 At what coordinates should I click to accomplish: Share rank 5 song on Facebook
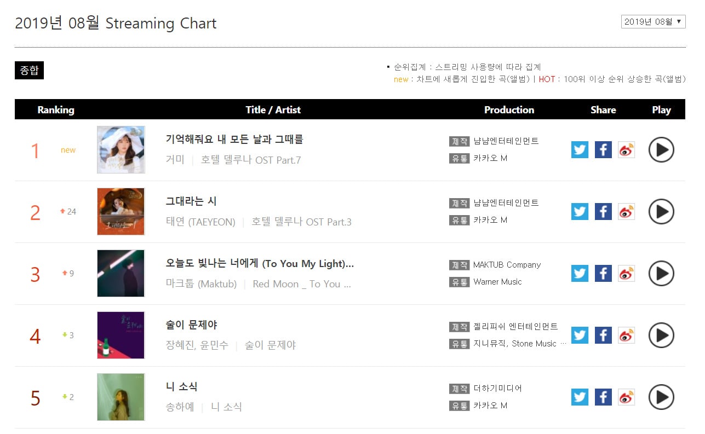[603, 397]
